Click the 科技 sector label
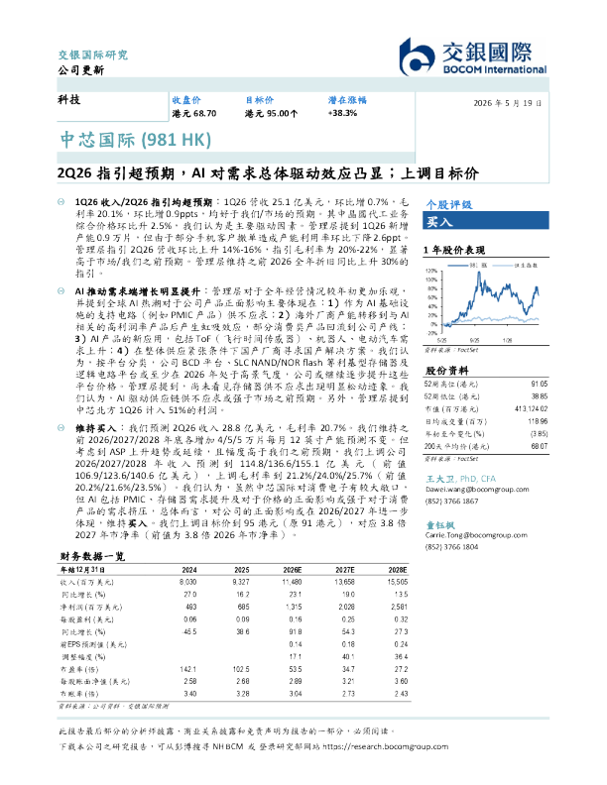 point(69,99)
